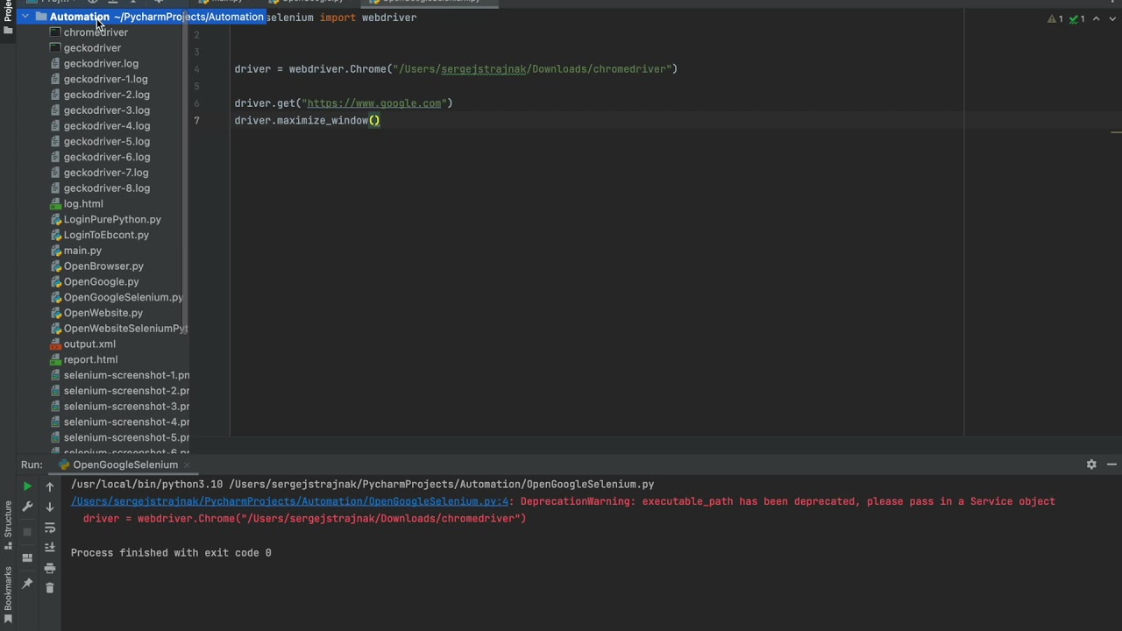The width and height of the screenshot is (1122, 631).
Task: Open geckodriver-6.log file
Action: pyautogui.click(x=106, y=157)
